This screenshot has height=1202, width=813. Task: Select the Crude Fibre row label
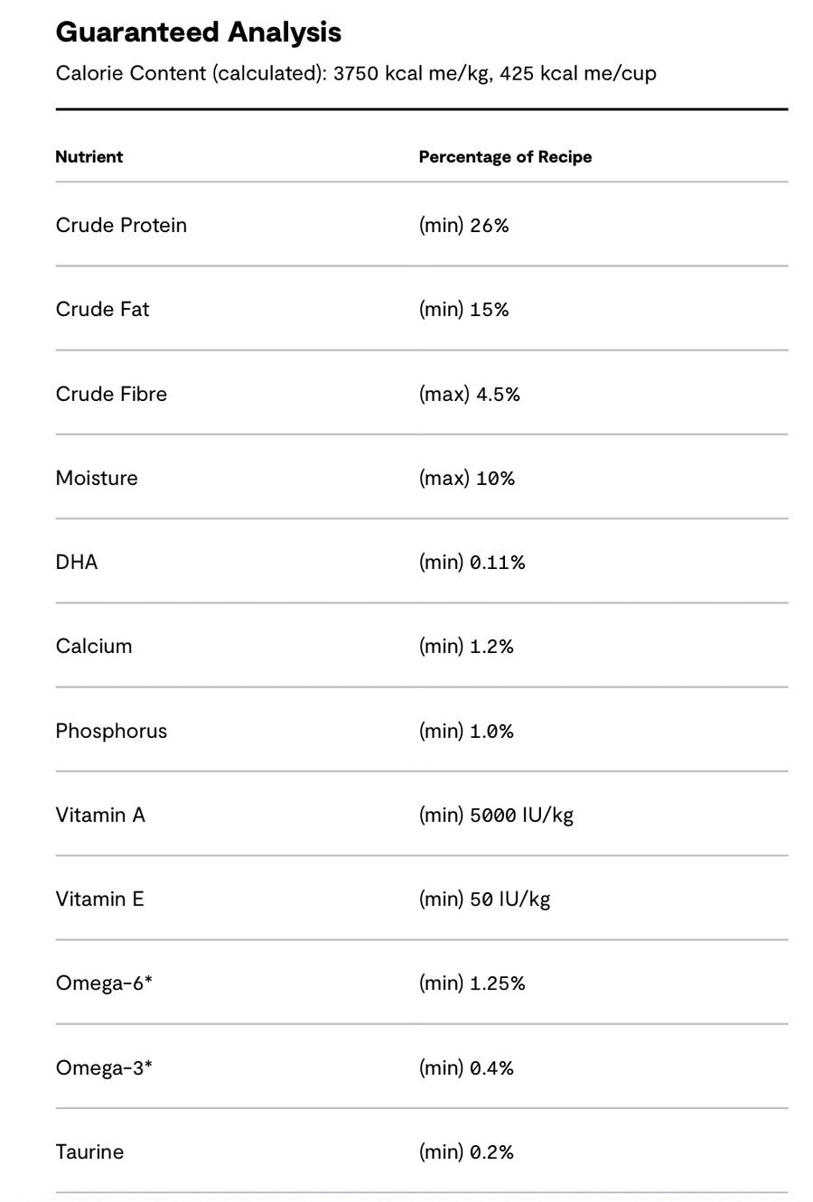click(x=111, y=394)
